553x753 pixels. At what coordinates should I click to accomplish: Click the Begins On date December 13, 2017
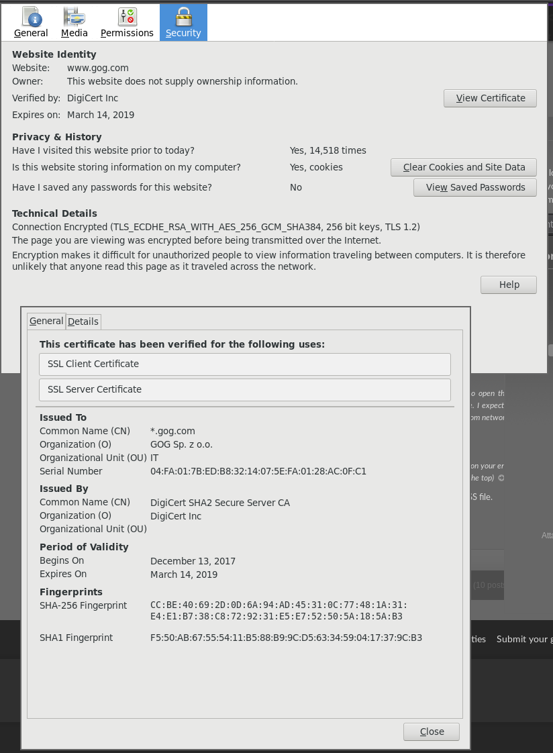[193, 561]
